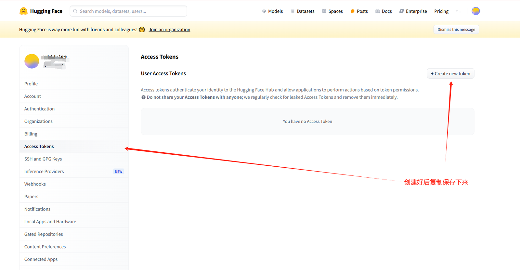520x270 pixels.
Task: Go to Spaces
Action: click(x=332, y=11)
